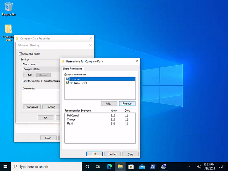Select the Share Permissions tab
Viewport: 228px width, 171px height.
pos(73,69)
